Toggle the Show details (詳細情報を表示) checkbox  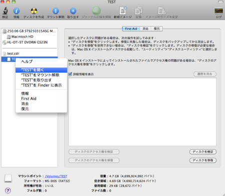(x=70, y=74)
